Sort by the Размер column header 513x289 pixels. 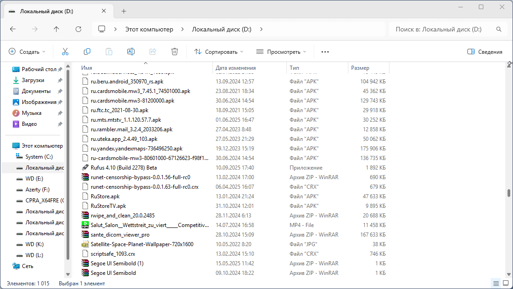pos(360,68)
